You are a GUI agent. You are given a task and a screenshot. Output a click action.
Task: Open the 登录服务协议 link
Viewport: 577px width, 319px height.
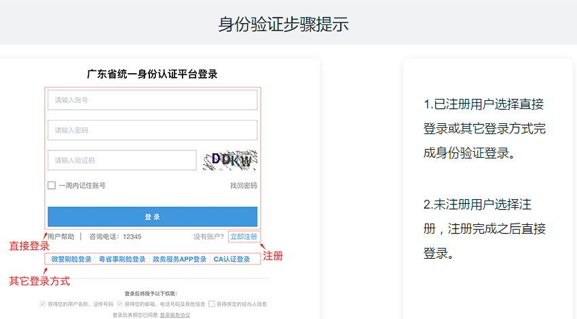point(175,315)
